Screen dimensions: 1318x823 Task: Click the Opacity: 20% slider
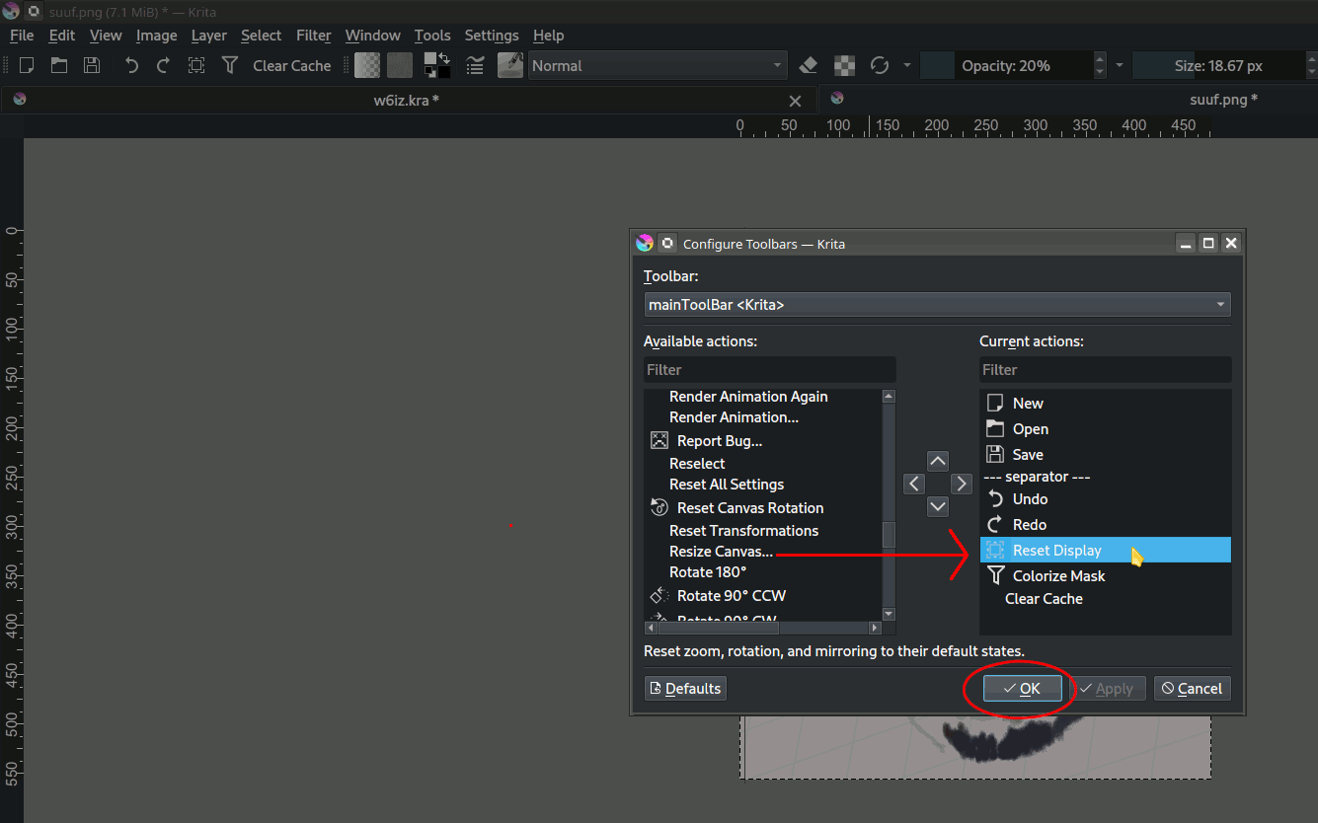1006,65
